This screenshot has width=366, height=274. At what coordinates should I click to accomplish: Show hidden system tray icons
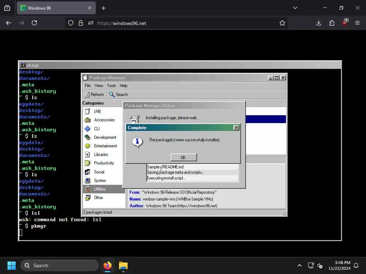coord(300,265)
